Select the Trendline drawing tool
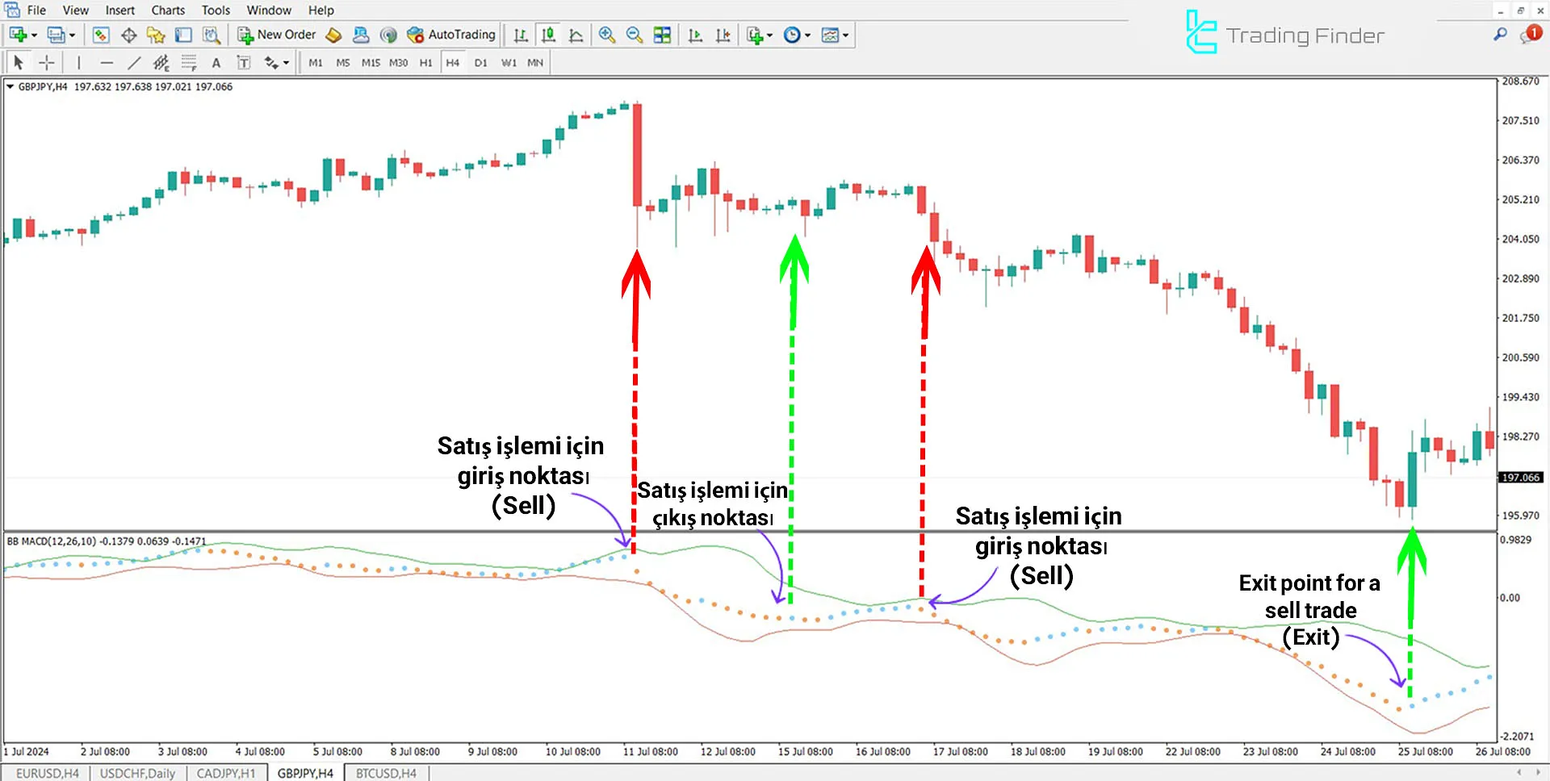Screen dimensions: 1550x781 coord(135,62)
